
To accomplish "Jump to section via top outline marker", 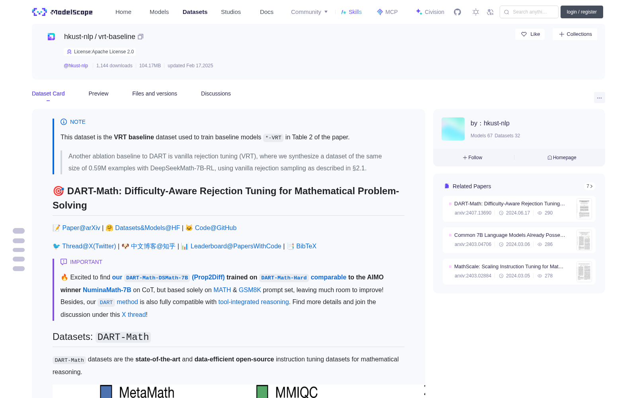I will tap(19, 231).
